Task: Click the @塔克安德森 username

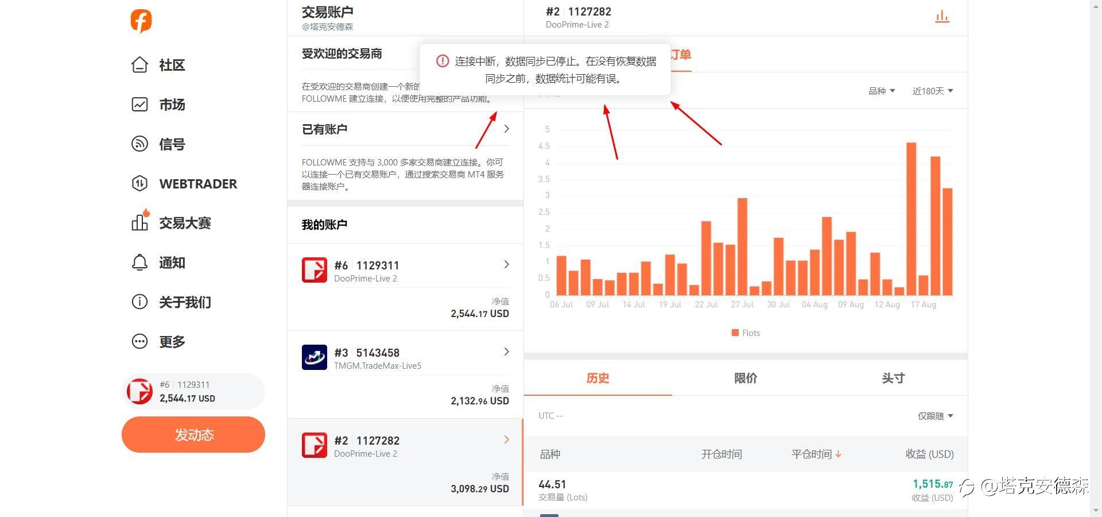Action: coord(328,26)
